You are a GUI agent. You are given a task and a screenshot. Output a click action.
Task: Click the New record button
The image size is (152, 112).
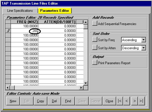click(x=13, y=101)
